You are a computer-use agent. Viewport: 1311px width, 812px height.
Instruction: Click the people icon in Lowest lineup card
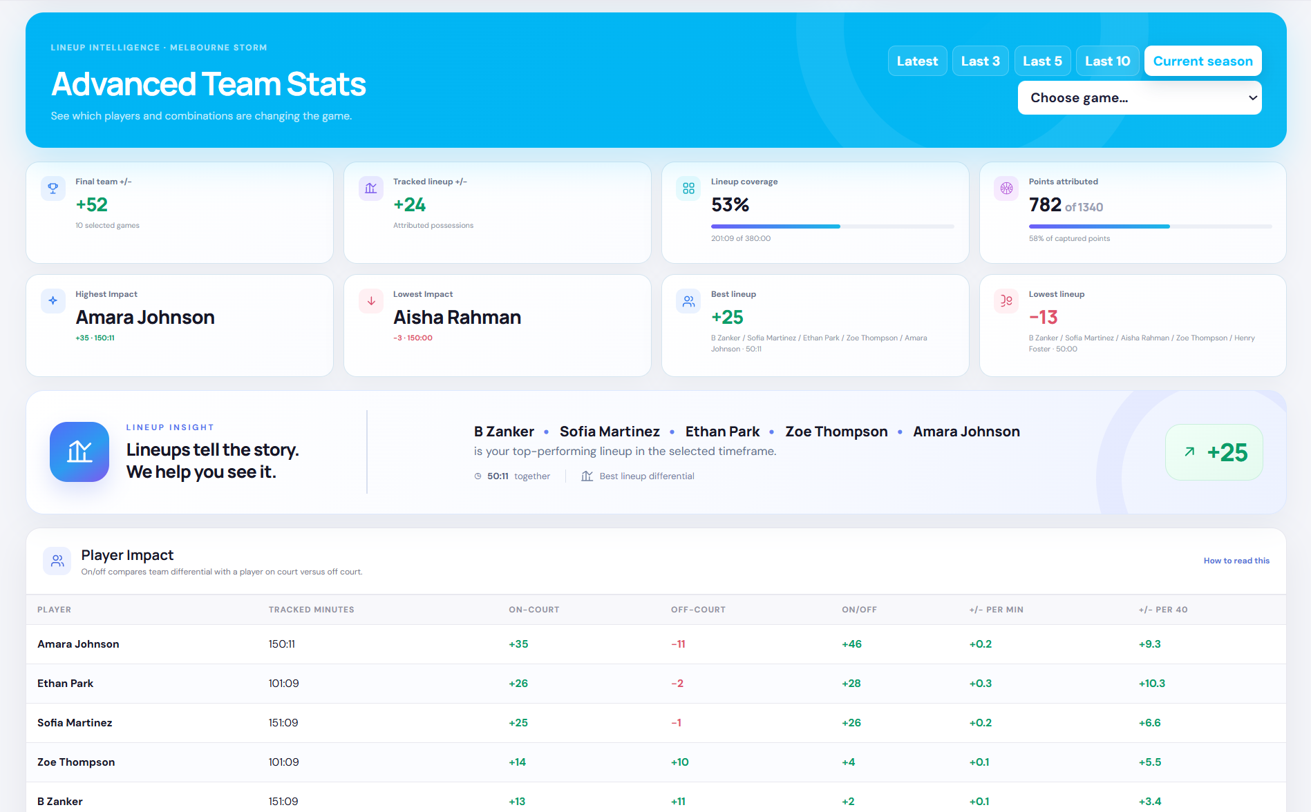tap(1006, 301)
